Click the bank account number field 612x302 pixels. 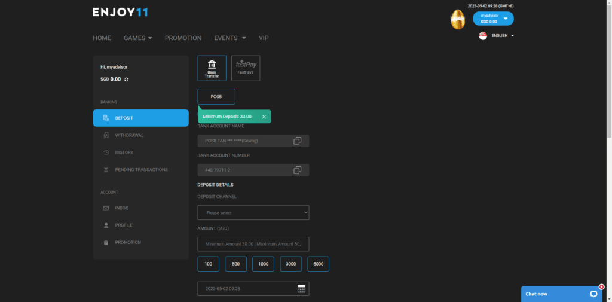pos(253,170)
